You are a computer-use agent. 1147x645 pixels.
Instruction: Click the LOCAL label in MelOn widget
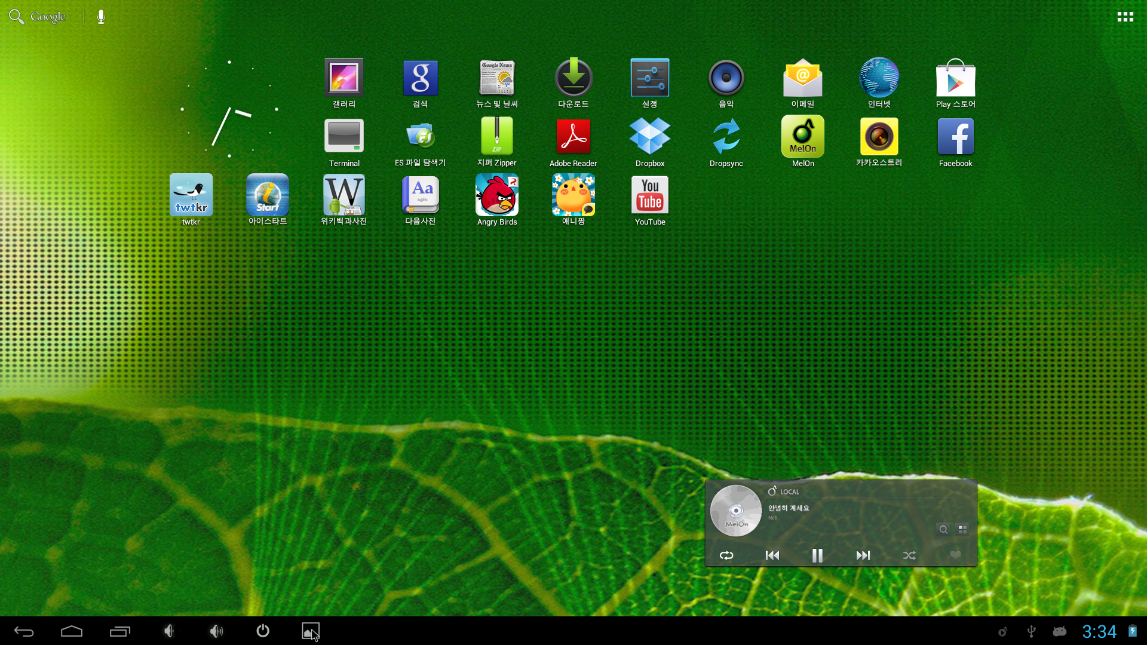click(x=790, y=492)
